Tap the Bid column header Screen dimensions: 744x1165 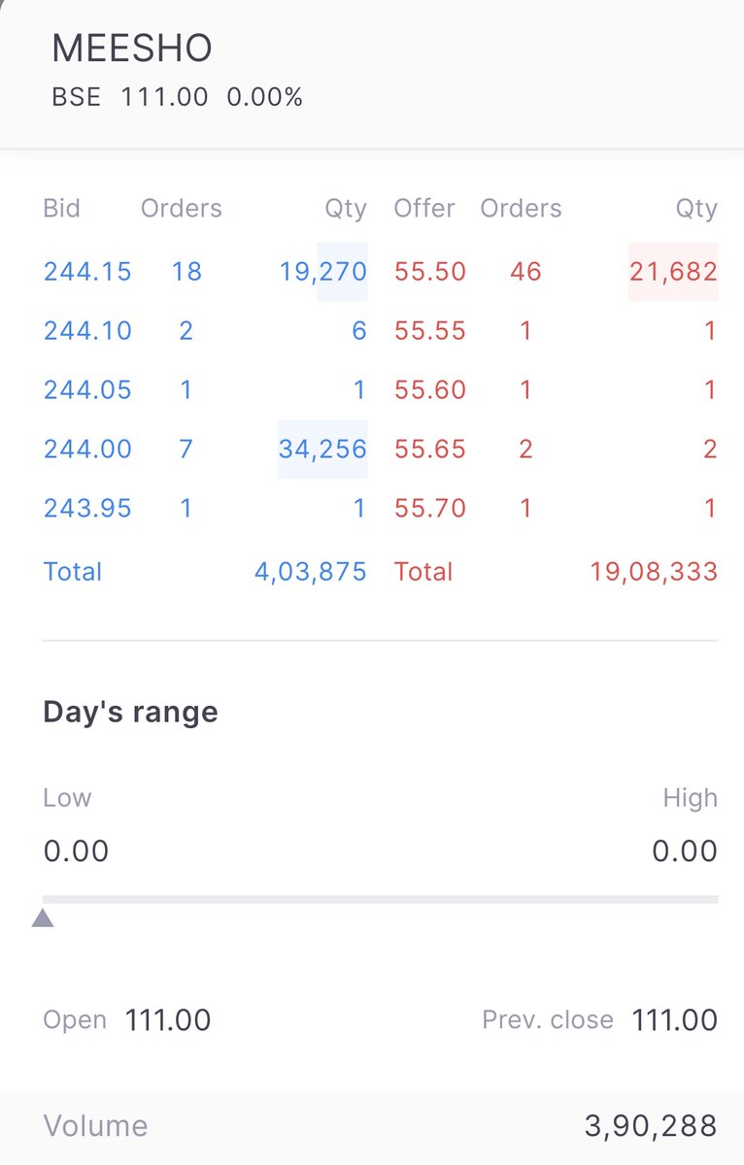pyautogui.click(x=62, y=209)
